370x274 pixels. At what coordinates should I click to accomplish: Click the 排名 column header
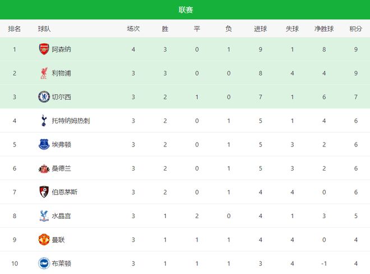coord(15,29)
